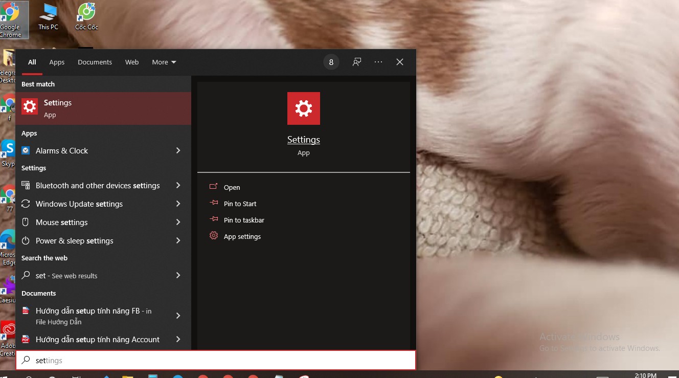
Task: Choose Pin to Start
Action: tap(240, 204)
